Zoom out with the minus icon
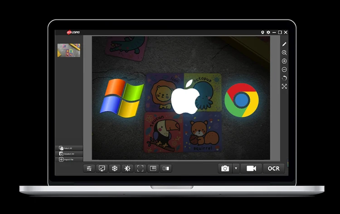The width and height of the screenshot is (340, 214). click(284, 70)
